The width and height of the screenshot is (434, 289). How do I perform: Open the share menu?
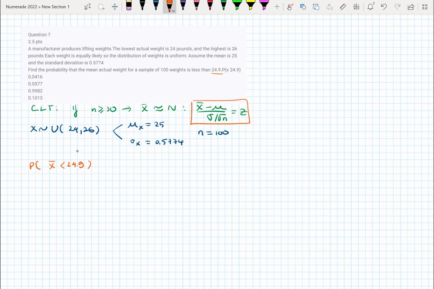[x=410, y=7]
